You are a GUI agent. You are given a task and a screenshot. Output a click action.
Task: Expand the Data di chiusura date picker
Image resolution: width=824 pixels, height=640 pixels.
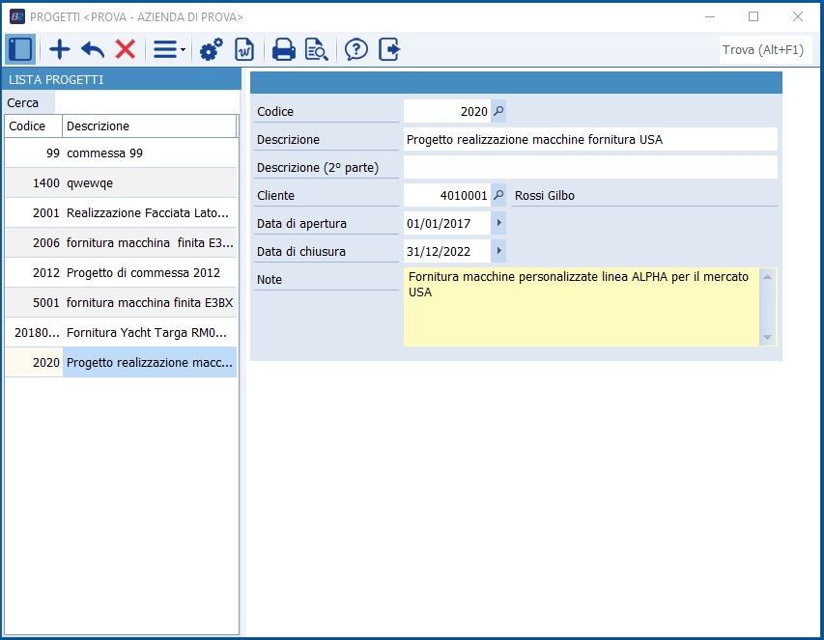coord(498,252)
